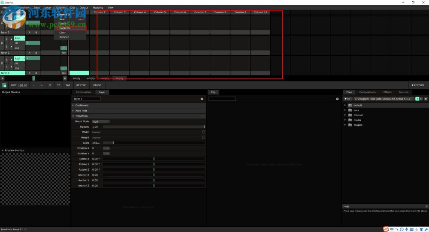Click the RESYNC button
429x232 pixels.
tap(81, 85)
